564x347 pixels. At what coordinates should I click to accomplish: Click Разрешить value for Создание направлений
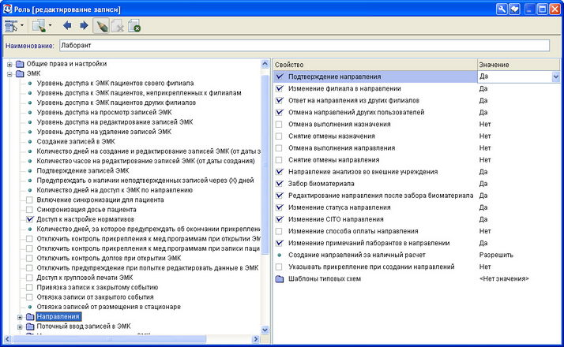click(496, 255)
